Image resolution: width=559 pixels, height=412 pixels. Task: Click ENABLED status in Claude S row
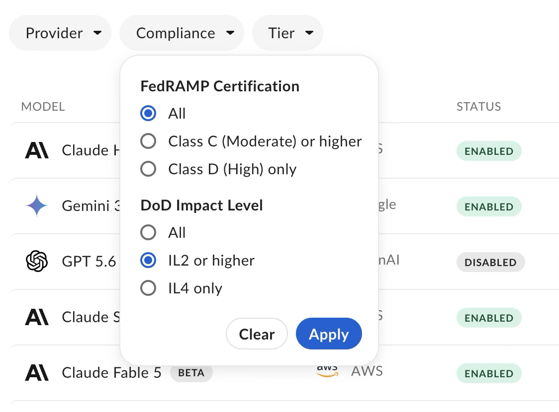pos(489,318)
